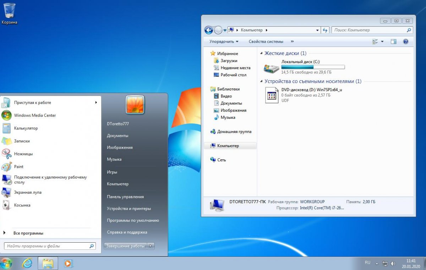Click the volume speaker tray icon

[393, 264]
